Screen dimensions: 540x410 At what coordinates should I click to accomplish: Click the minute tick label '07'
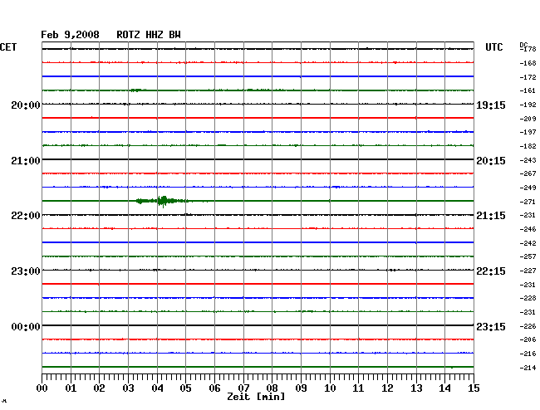(x=243, y=388)
